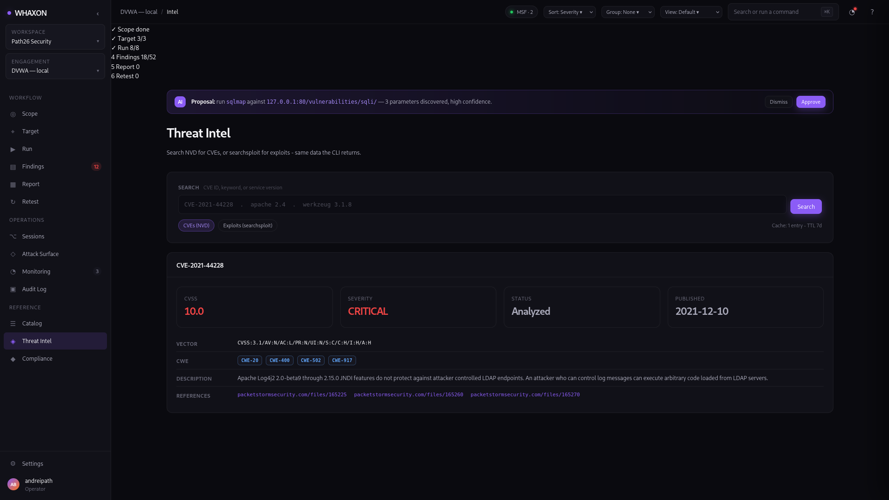
Task: Open packetstormsecurity.com/files/165270 reference link
Action: [525, 394]
